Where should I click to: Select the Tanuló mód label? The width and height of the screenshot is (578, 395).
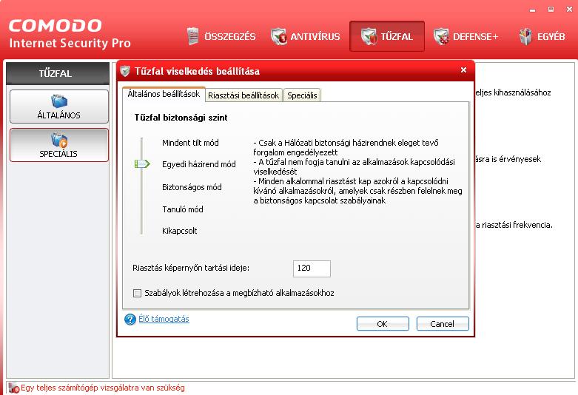coord(183,209)
